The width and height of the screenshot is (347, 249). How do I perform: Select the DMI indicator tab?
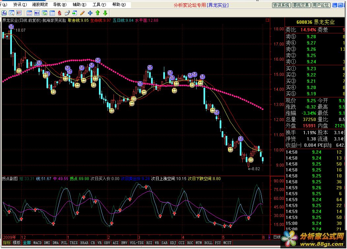point(47,243)
